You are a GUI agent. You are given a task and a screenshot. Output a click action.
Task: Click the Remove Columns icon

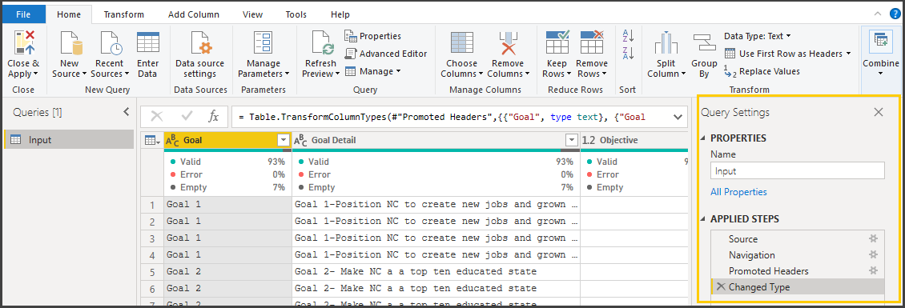click(x=508, y=42)
